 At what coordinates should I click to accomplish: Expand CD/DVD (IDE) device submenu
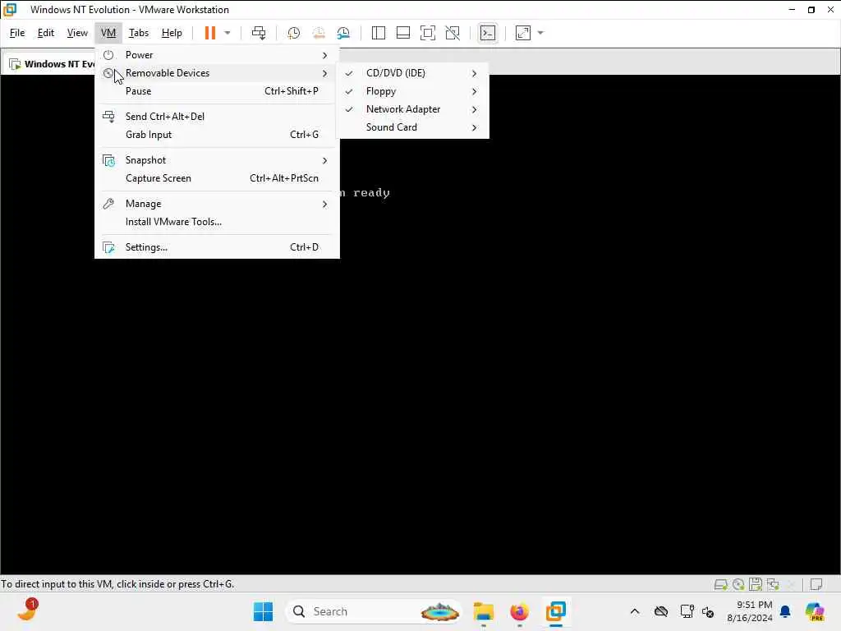pyautogui.click(x=412, y=73)
